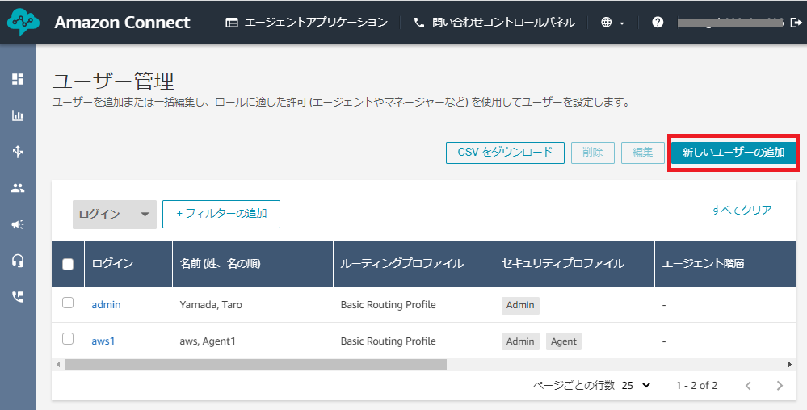Image resolution: width=807 pixels, height=410 pixels.
Task: Click the logout arrow icon
Action: coord(796,22)
